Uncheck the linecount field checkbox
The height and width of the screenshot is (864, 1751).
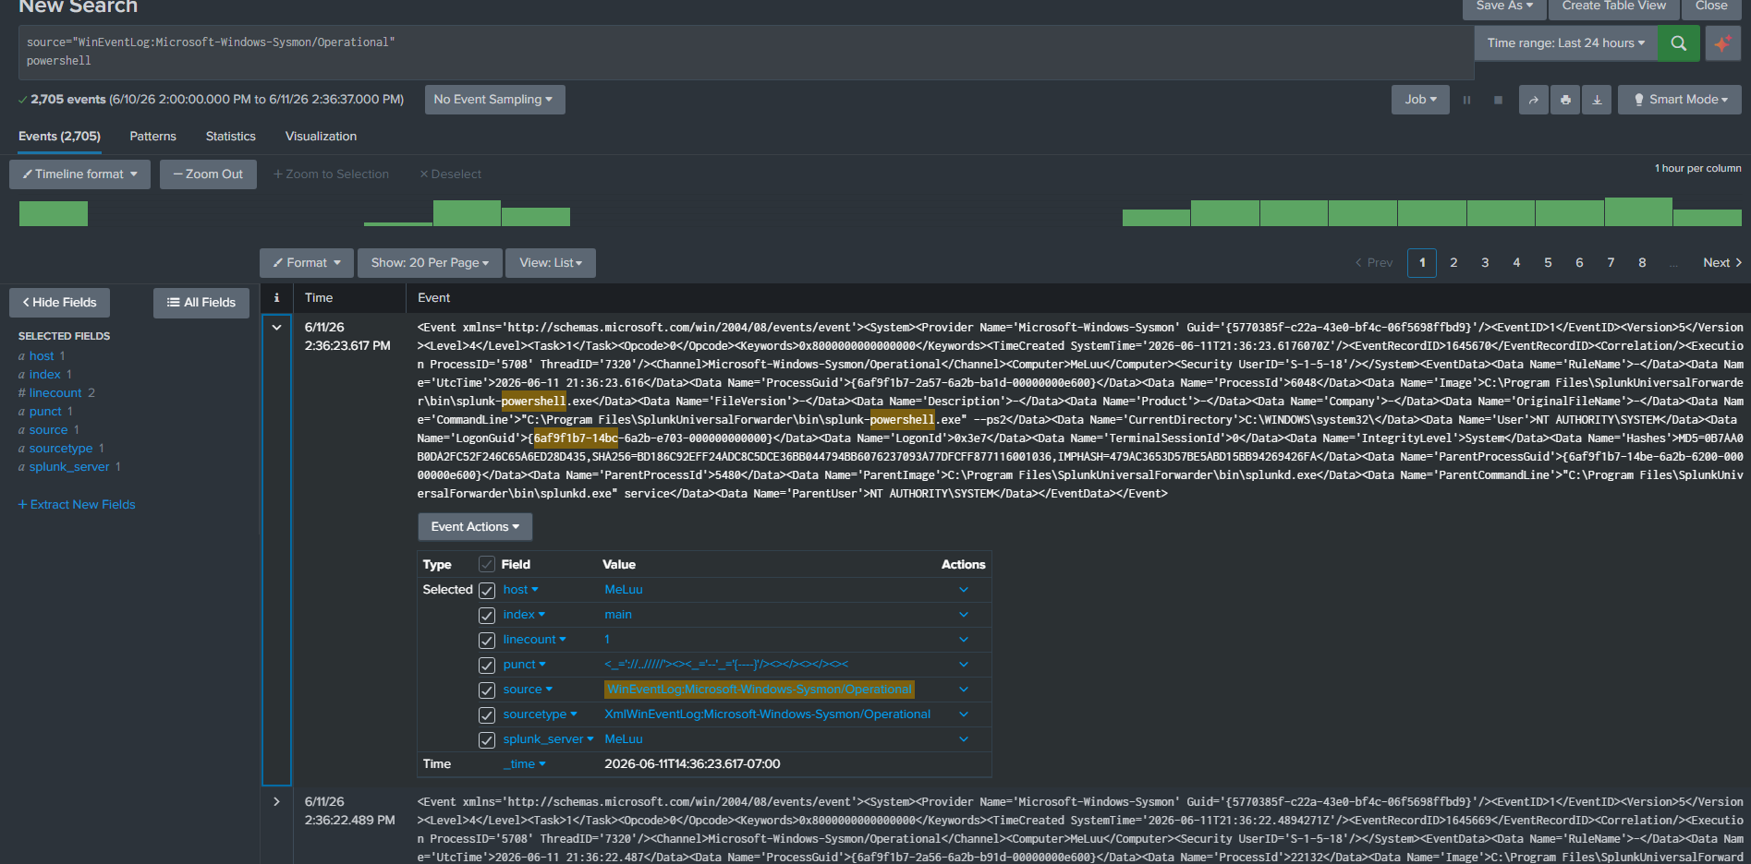click(487, 641)
